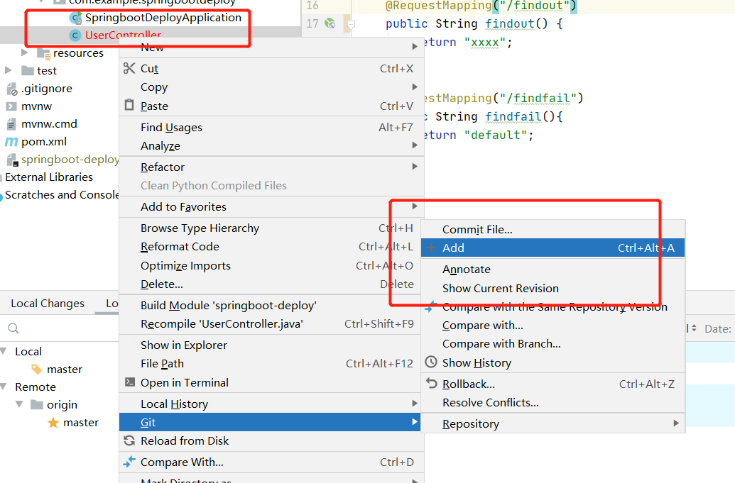Viewport: 735px width, 483px height.
Task: Collapse the Local branches node
Action: tap(4, 351)
